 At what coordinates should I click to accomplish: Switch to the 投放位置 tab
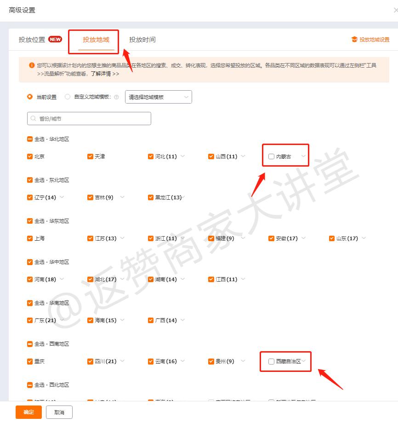[32, 40]
